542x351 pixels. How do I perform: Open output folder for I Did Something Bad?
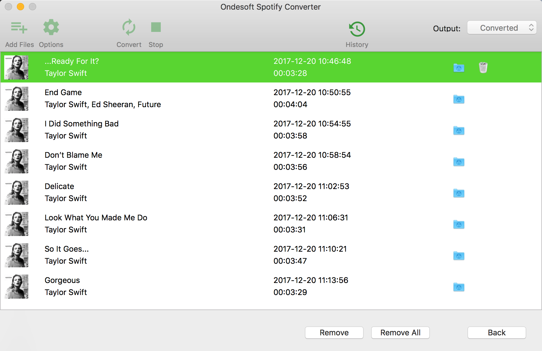pos(459,130)
